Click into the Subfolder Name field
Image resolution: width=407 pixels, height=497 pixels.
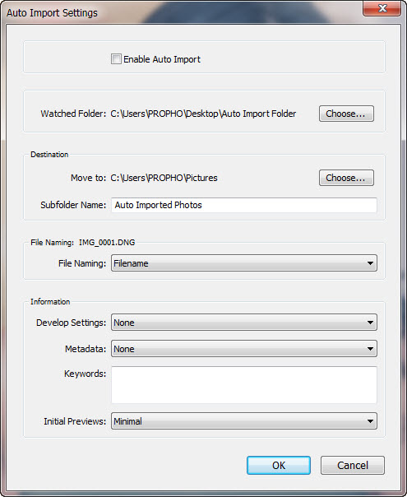(244, 205)
